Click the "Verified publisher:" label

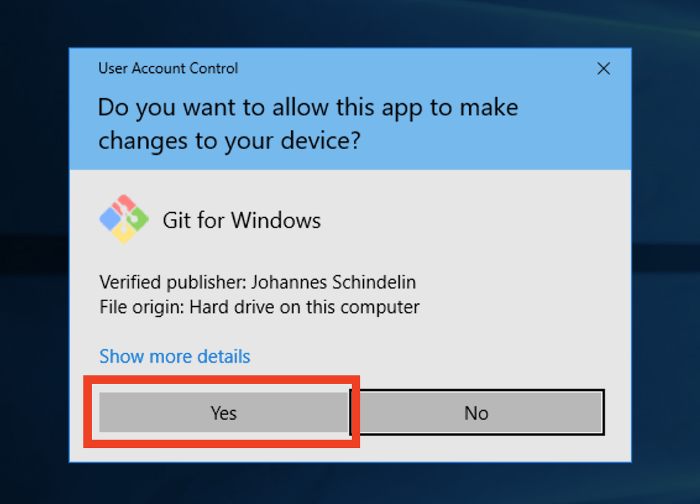[172, 283]
